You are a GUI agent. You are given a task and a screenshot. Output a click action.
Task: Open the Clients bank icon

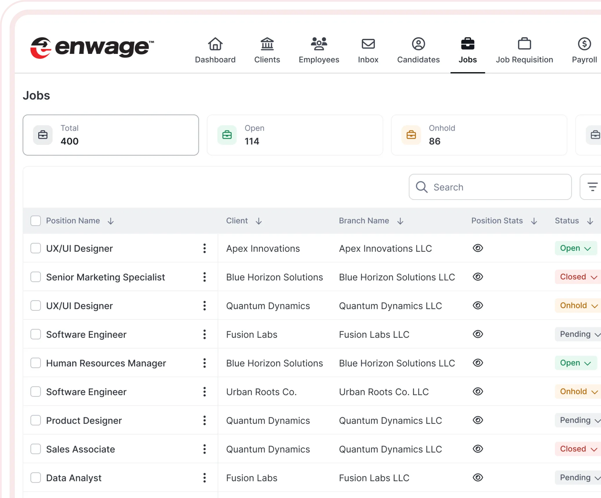pyautogui.click(x=267, y=44)
